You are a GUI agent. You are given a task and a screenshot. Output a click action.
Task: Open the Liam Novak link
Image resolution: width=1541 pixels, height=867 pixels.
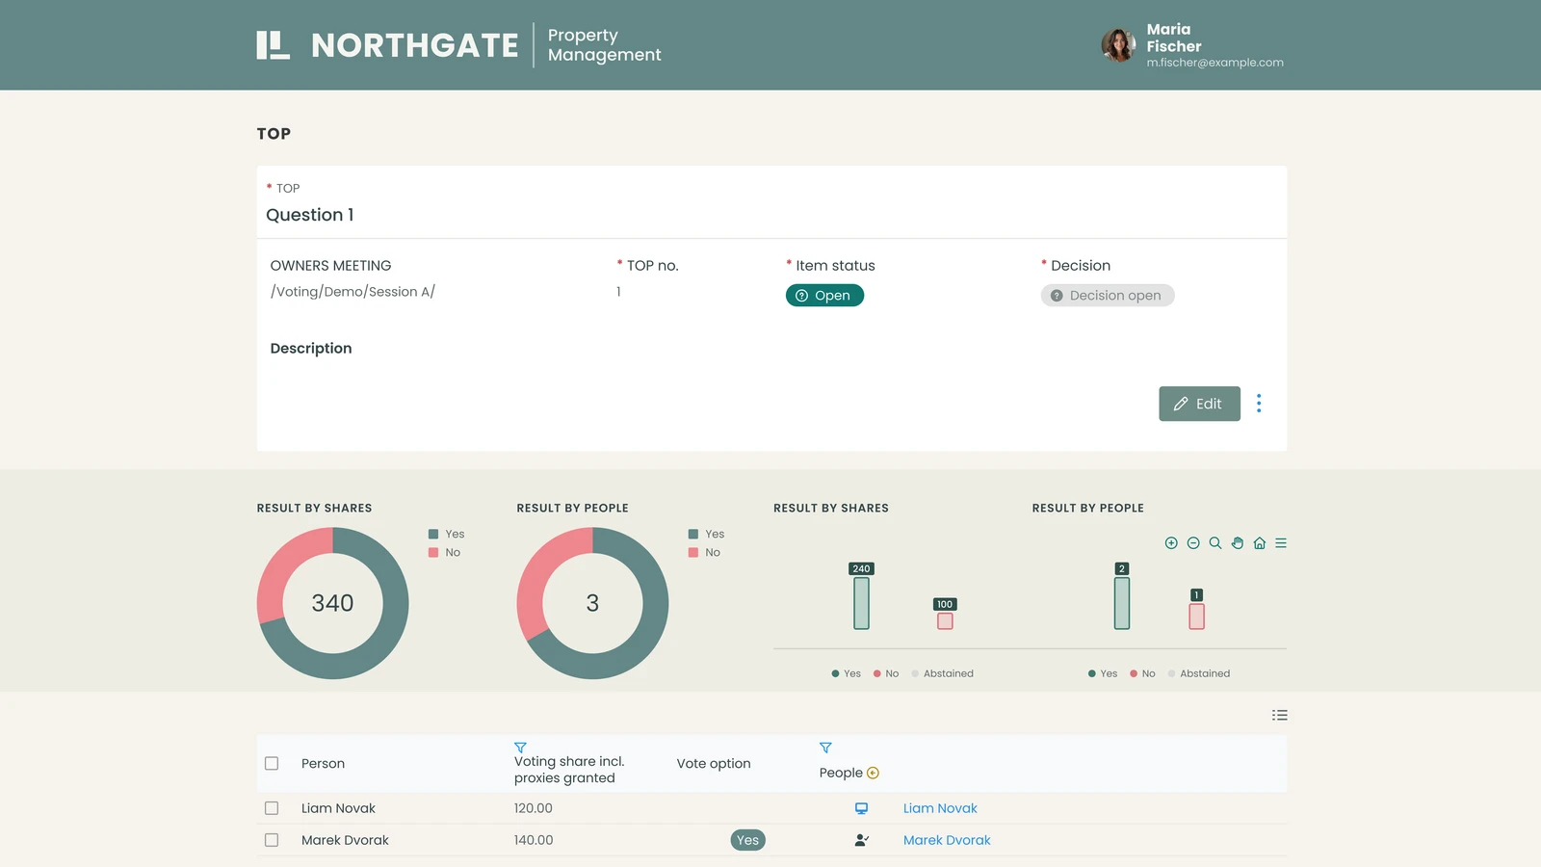click(940, 808)
